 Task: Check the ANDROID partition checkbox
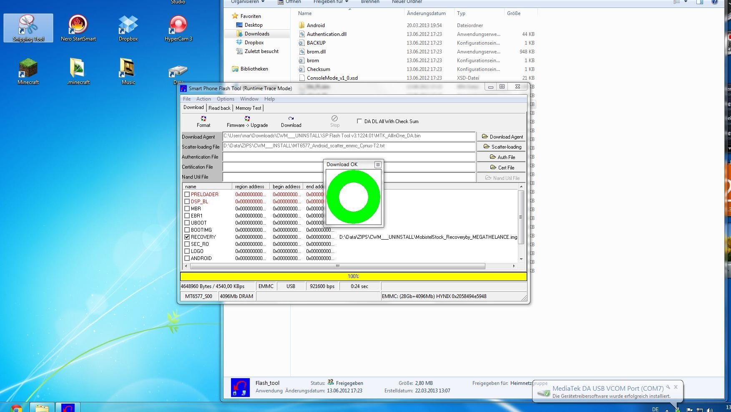[187, 258]
